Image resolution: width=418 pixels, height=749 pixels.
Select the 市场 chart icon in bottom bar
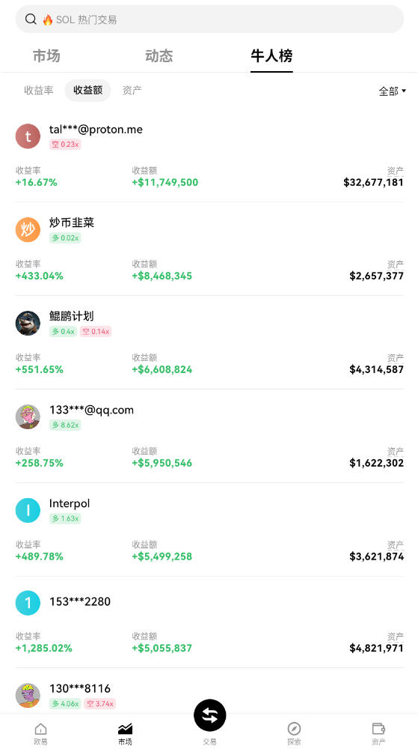125,729
